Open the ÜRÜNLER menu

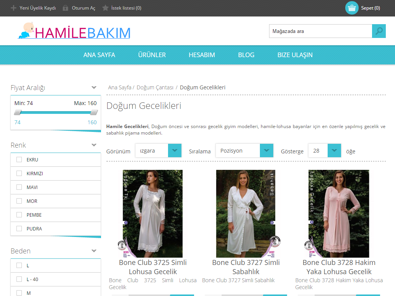(x=152, y=55)
